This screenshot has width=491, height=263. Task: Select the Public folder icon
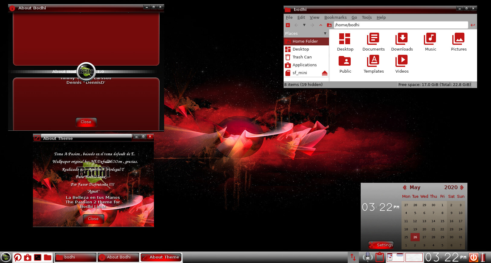click(345, 64)
